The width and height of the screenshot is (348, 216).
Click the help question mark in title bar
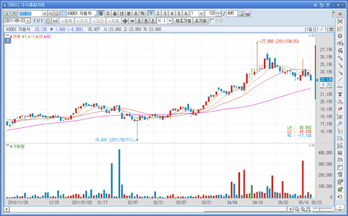[x=328, y=5]
